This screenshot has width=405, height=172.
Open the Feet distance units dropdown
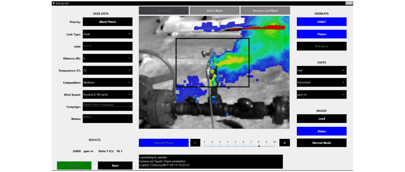click(322, 70)
